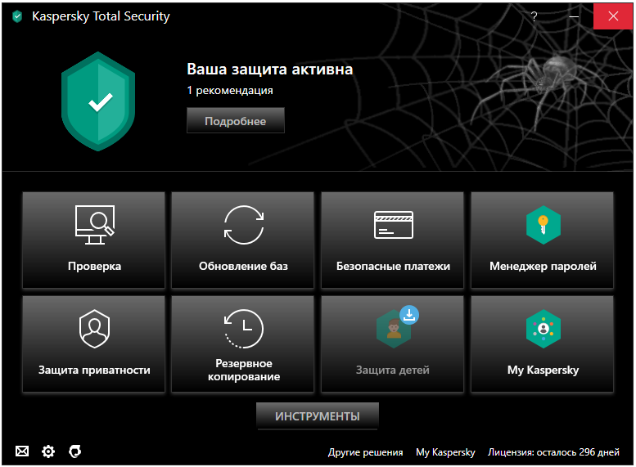This screenshot has height=467, width=636.
Task: Click the Защита детей download tile
Action: pyautogui.click(x=392, y=344)
